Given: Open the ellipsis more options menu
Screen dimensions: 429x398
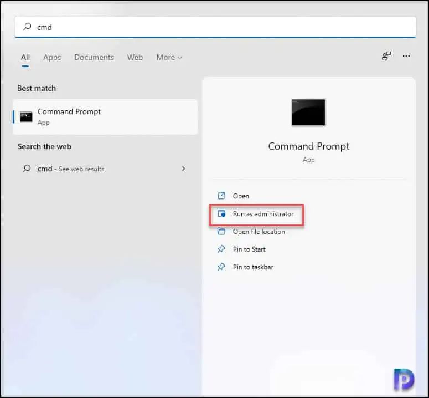Looking at the screenshot, I should coord(406,56).
